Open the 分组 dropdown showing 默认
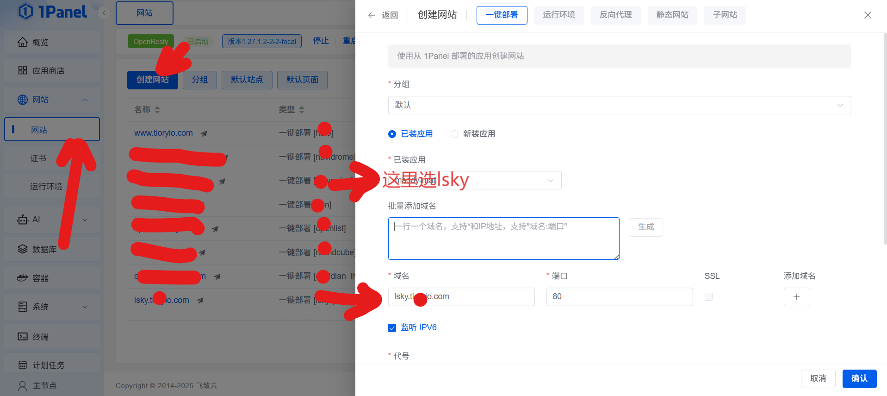This screenshot has width=887, height=396. coord(620,105)
